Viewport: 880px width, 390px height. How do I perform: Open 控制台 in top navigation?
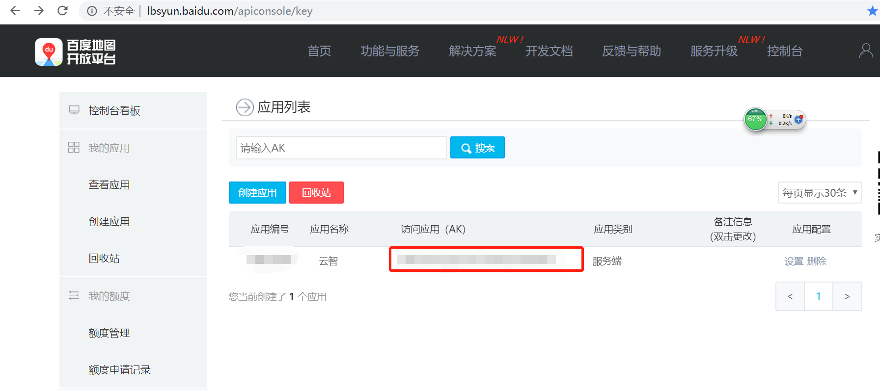coord(785,51)
